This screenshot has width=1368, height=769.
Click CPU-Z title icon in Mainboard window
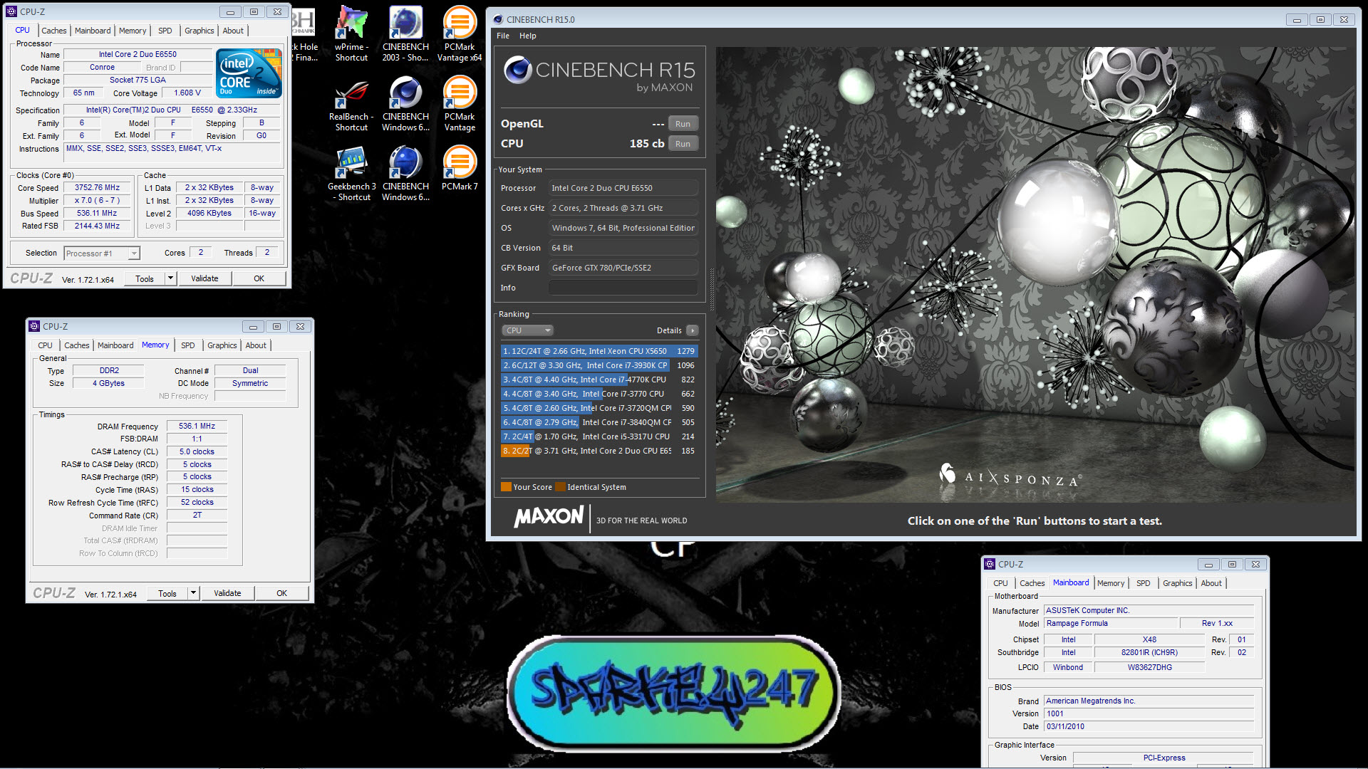990,564
